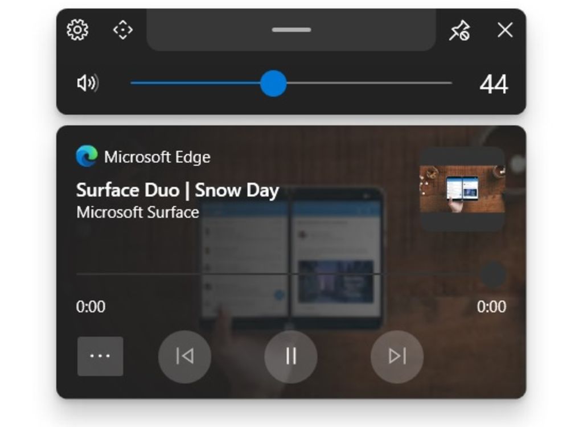Click the blue volume slider knob
The image size is (583, 427).
coord(273,83)
